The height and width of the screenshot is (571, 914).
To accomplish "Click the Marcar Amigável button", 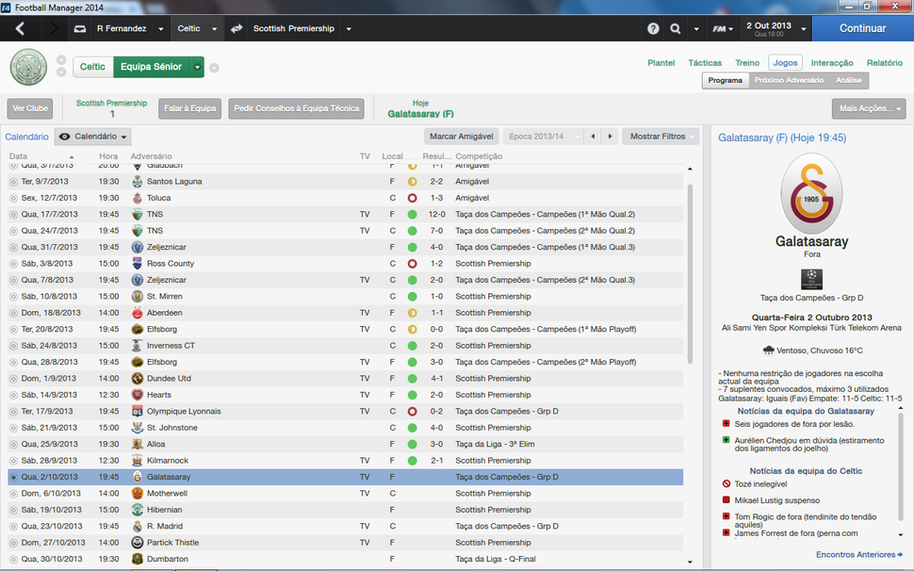I will tap(461, 137).
